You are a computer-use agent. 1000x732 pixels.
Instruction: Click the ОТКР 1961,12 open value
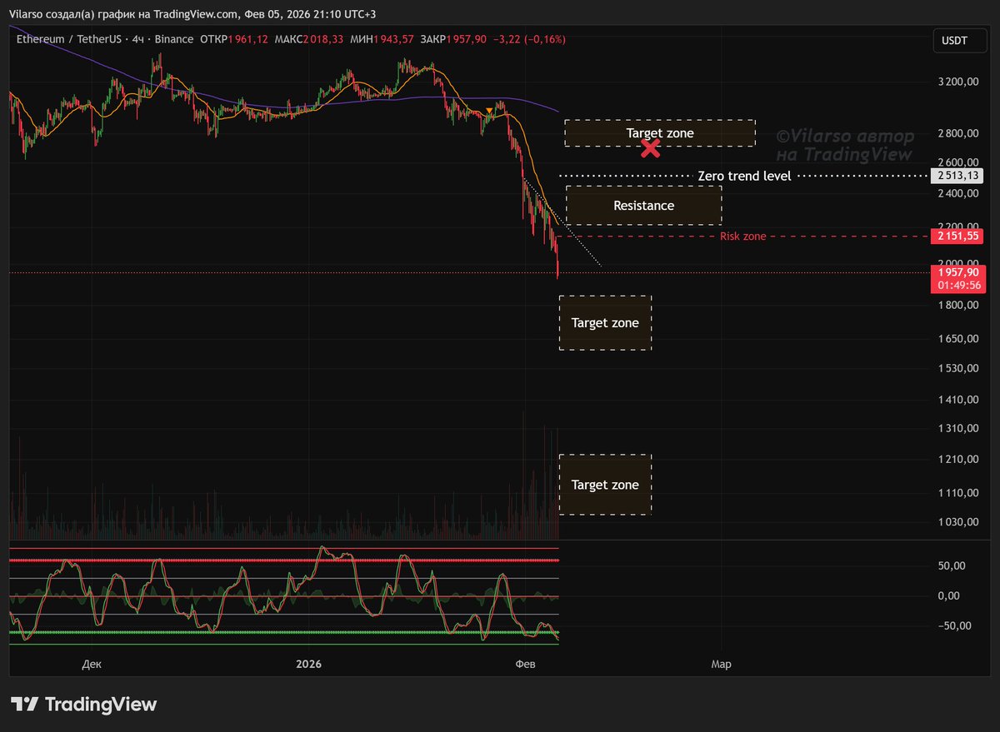[x=234, y=39]
